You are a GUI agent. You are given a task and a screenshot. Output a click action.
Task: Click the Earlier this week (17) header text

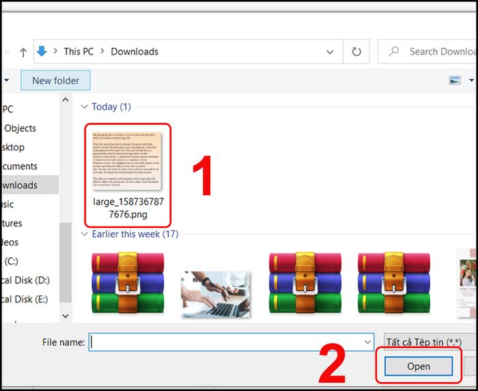[135, 234]
